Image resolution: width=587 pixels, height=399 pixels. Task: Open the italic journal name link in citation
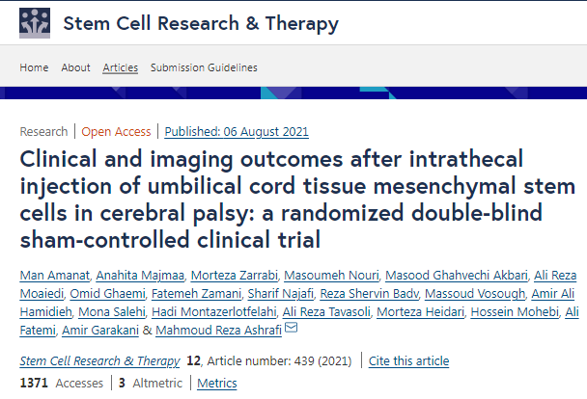[99, 361]
